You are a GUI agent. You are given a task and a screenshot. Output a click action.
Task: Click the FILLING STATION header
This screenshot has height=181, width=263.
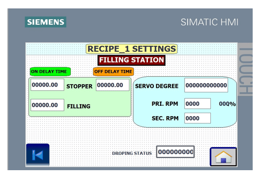coord(132,60)
